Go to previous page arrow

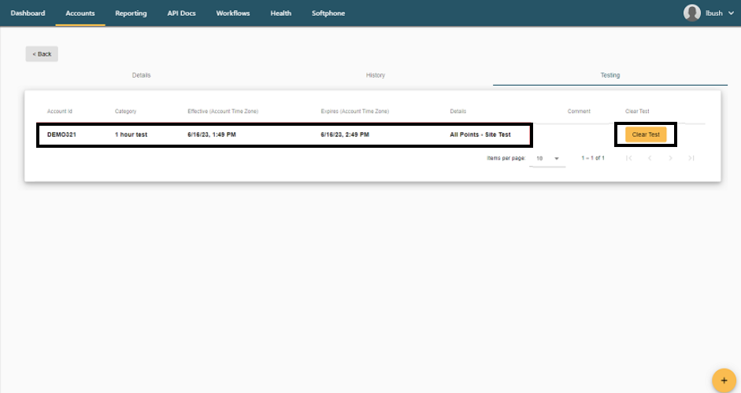[650, 158]
